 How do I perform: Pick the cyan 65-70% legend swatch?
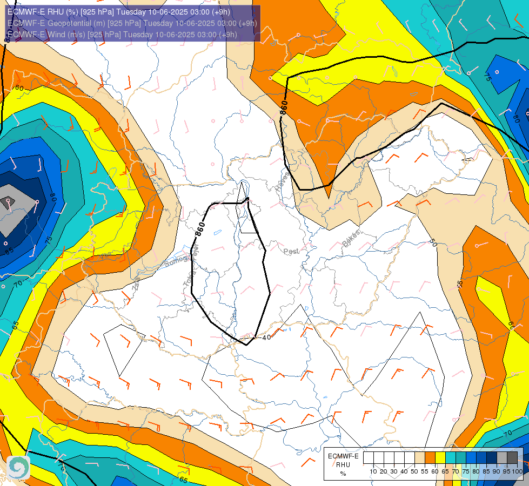(x=451, y=458)
